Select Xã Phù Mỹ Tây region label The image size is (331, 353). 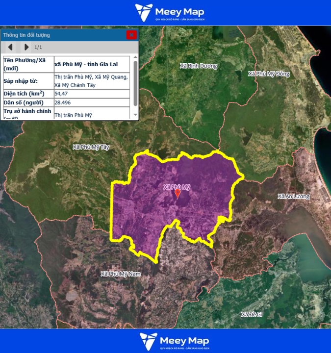click(91, 147)
